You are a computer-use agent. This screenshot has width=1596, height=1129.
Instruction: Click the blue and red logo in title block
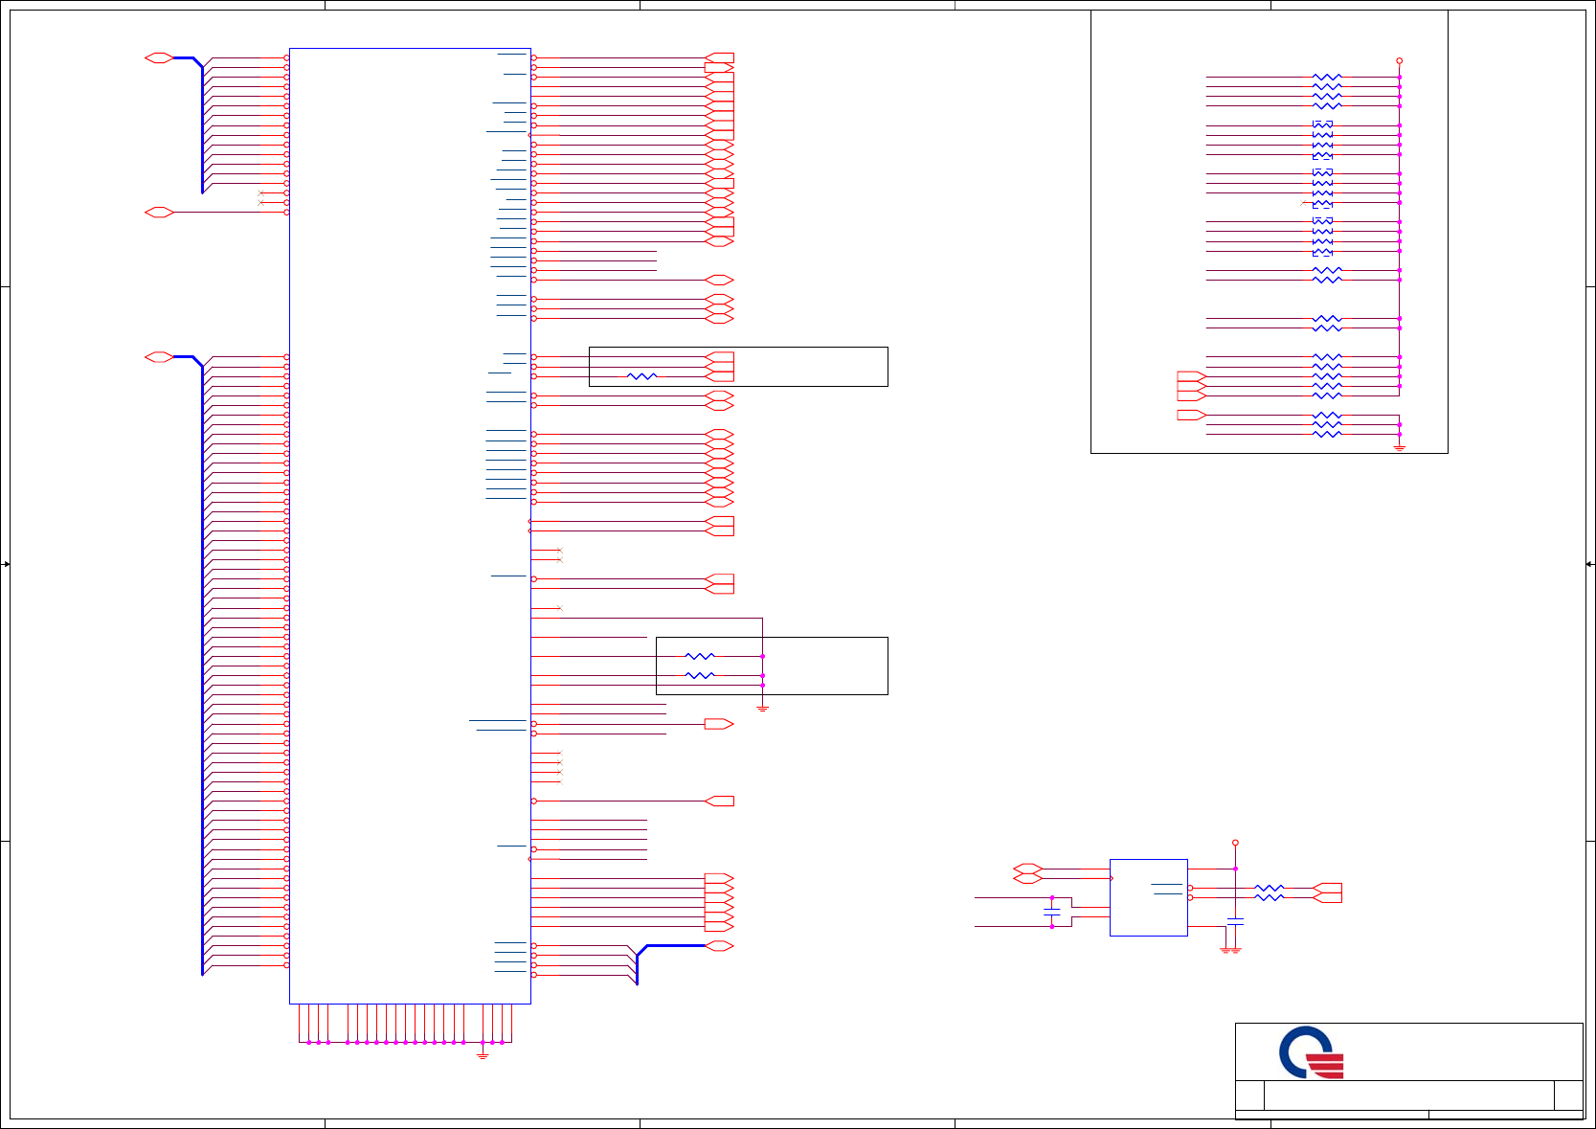tap(1312, 1052)
